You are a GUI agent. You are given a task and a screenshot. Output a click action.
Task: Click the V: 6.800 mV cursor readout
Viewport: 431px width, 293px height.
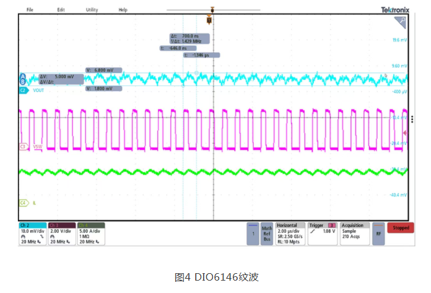tap(103, 71)
